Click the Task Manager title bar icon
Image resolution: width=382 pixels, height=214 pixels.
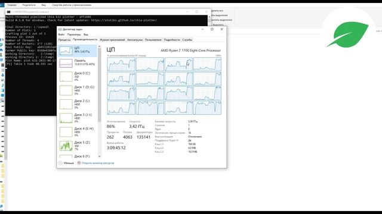60,29
